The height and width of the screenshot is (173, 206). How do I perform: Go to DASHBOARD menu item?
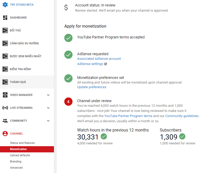[18, 18]
